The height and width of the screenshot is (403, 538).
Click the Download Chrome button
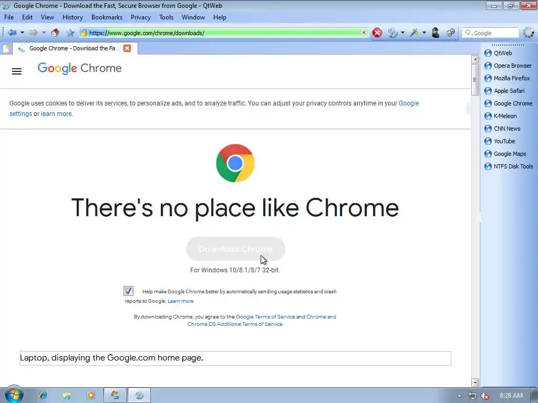[x=235, y=249]
